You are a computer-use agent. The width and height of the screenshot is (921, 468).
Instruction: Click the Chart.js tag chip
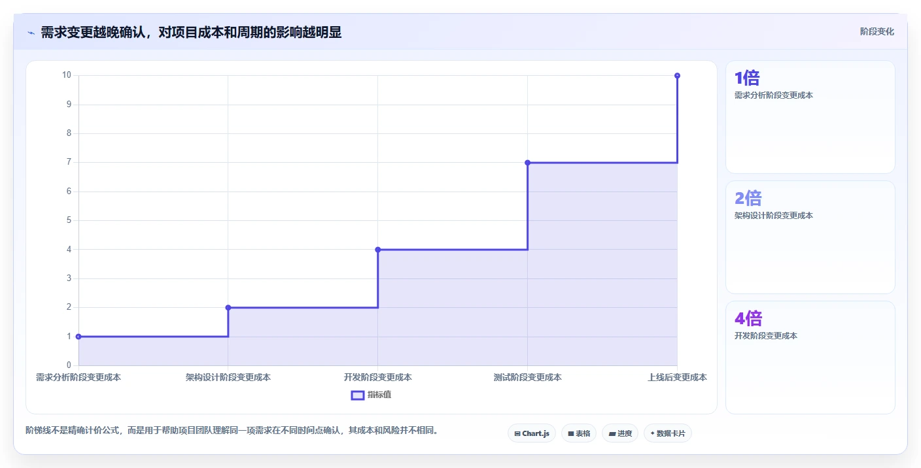click(531, 433)
